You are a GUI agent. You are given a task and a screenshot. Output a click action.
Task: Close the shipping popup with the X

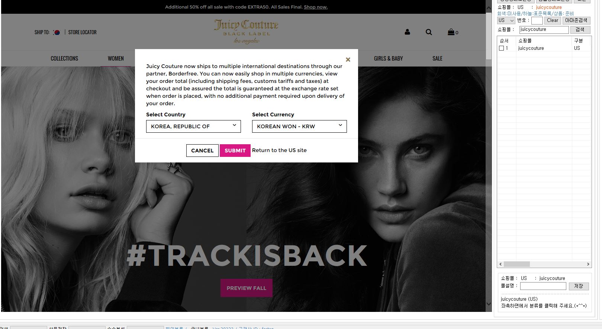(348, 59)
